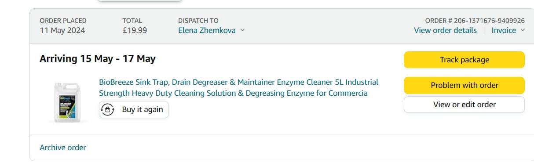Click the ORDER PLACED label
Screen dimensions: 534x166
pos(63,21)
